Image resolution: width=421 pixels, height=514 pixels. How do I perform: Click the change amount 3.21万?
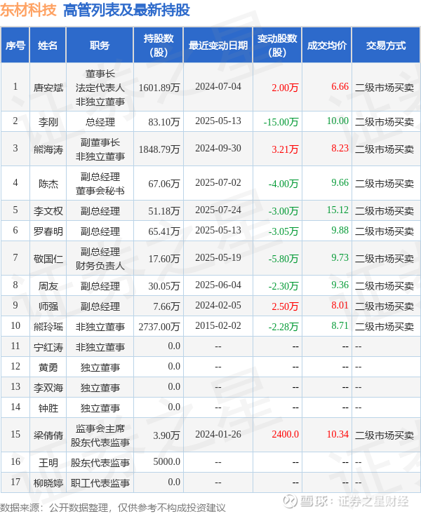pos(285,149)
